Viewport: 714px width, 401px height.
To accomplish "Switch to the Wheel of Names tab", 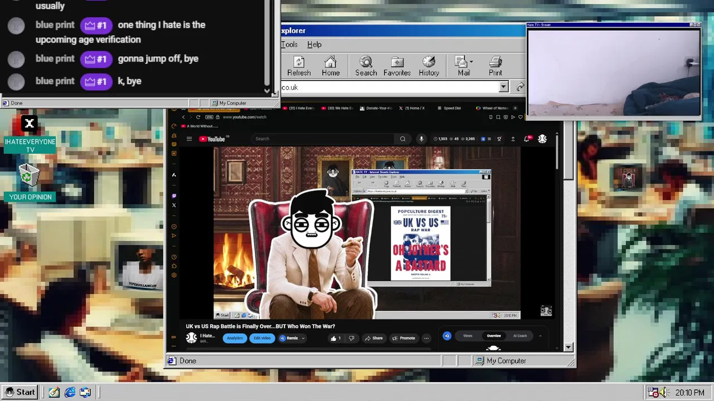I will pyautogui.click(x=491, y=108).
